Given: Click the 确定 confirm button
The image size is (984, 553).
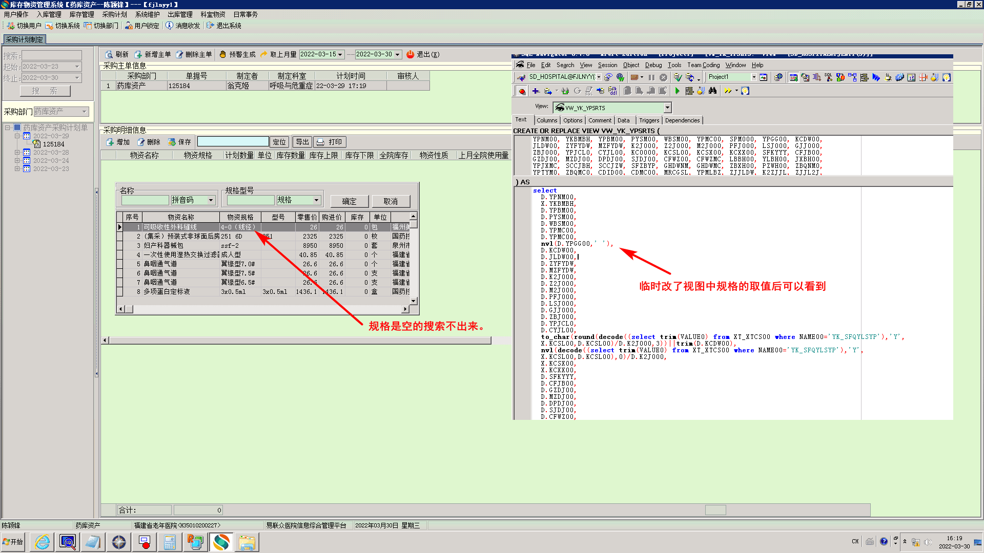Looking at the screenshot, I should [x=348, y=201].
